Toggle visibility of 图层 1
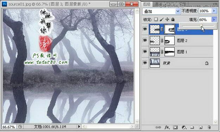The height and width of the screenshot is (132, 220). (x=145, y=52)
